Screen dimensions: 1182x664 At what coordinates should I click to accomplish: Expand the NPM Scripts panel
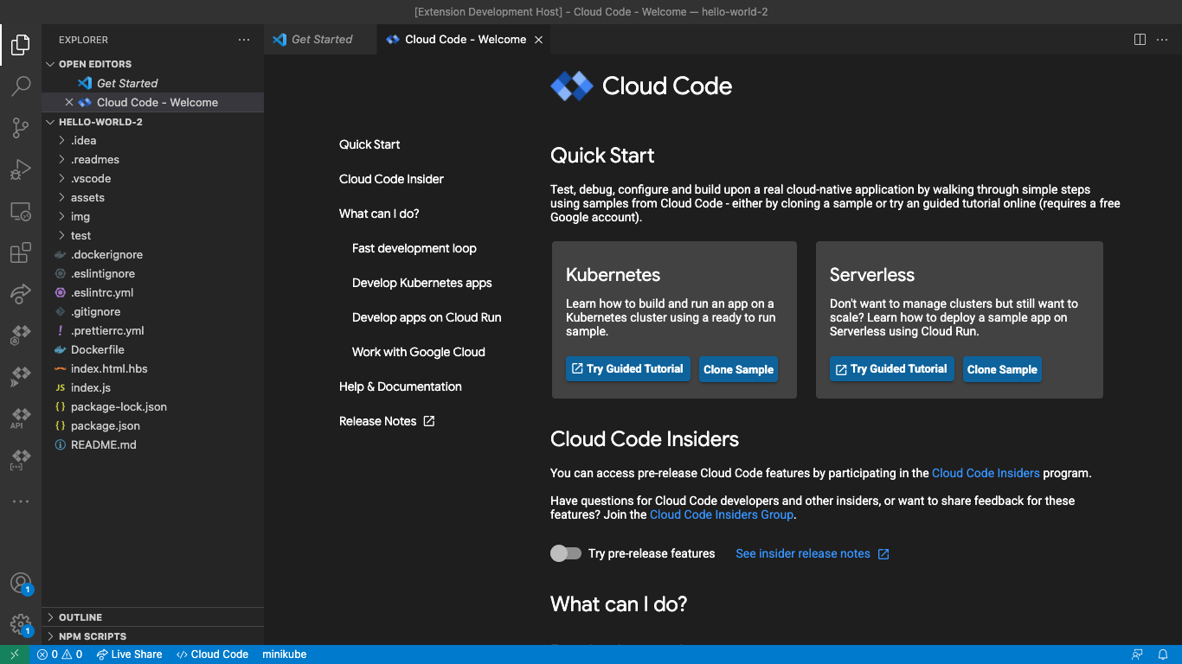coord(152,636)
